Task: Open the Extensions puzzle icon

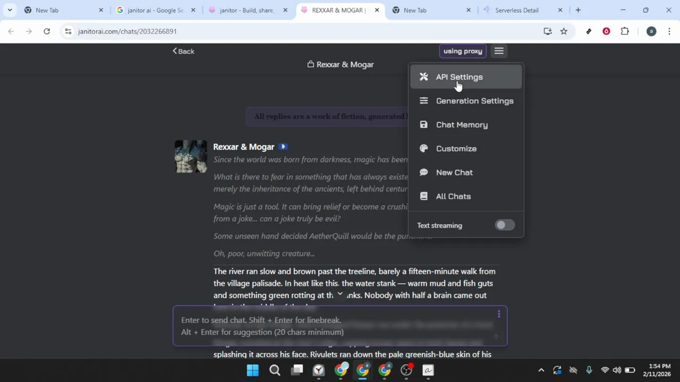Action: coord(625,31)
